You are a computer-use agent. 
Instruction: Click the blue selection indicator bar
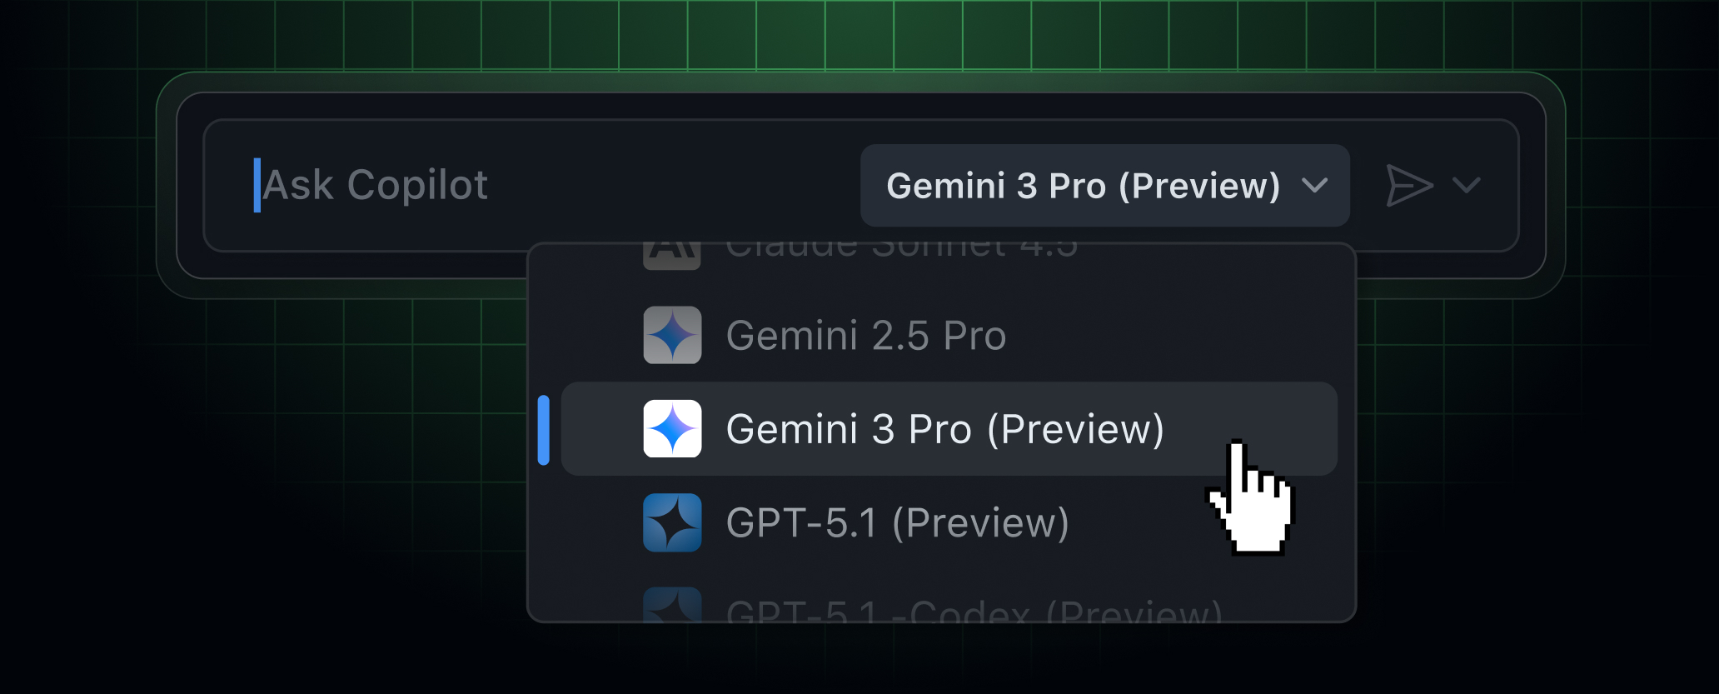coord(546,428)
